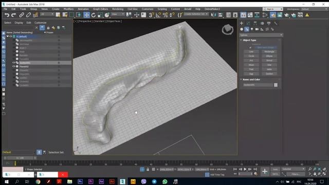
Task: Switch to the Modify command panel tab
Action: [x=248, y=23]
